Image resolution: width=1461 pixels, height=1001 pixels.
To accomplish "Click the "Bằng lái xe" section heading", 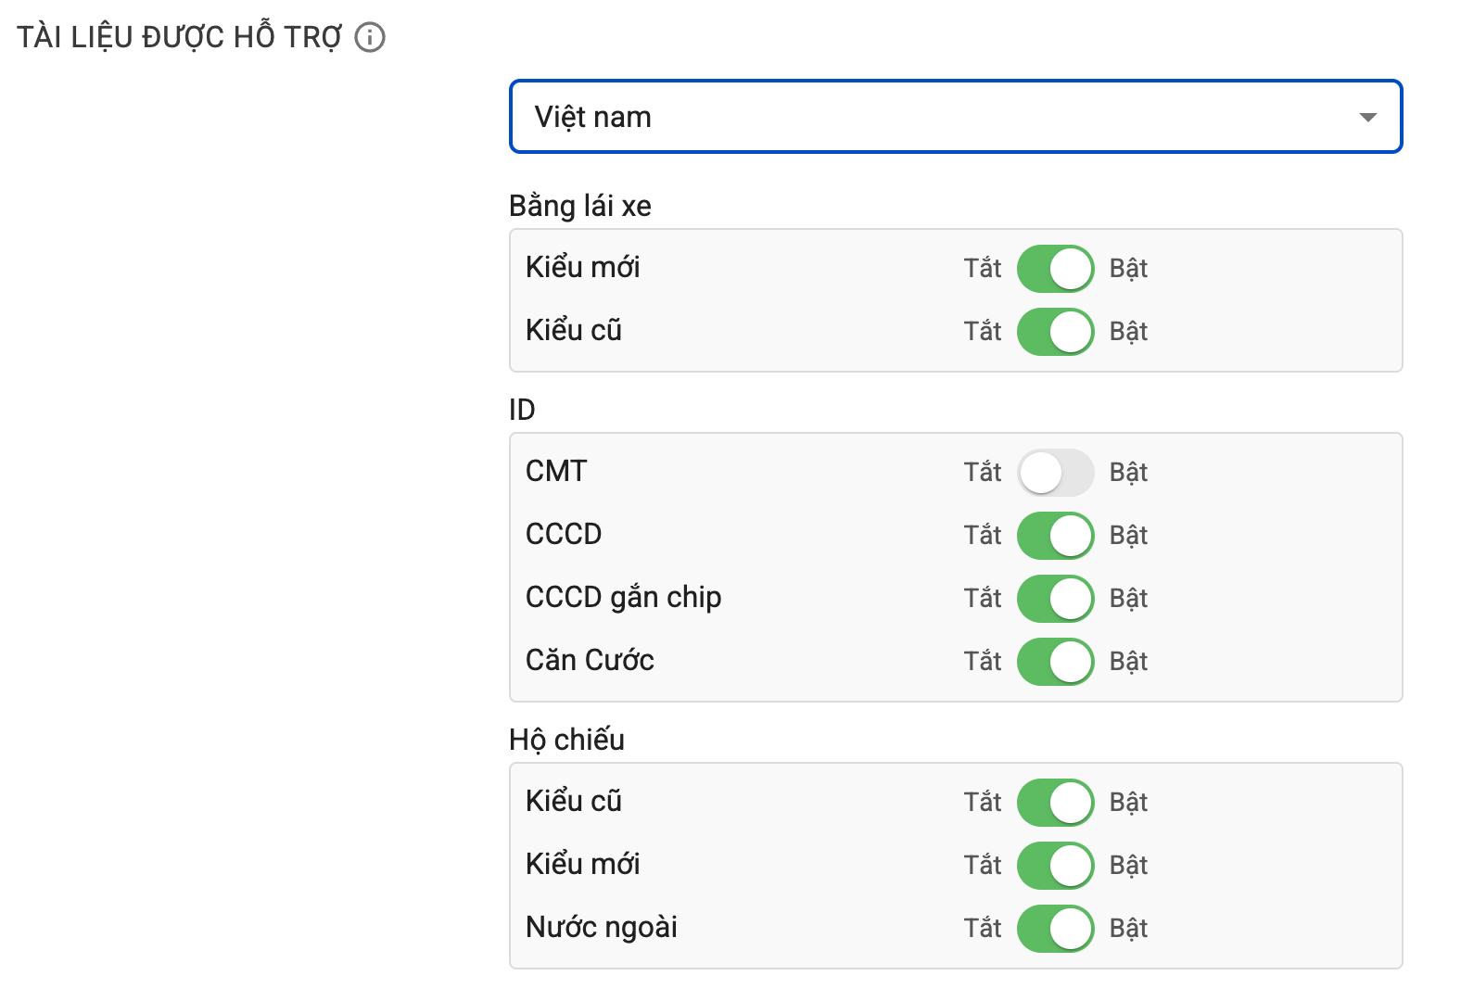I will tap(578, 206).
